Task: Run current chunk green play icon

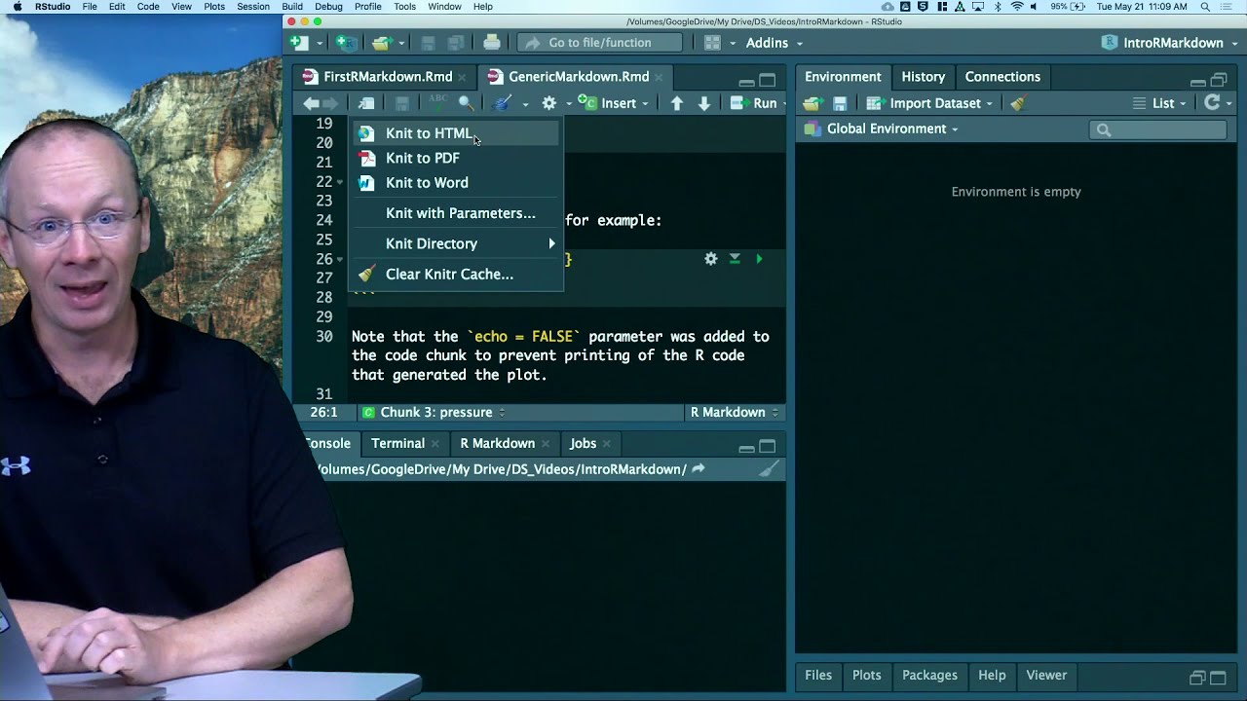Action: click(x=759, y=259)
